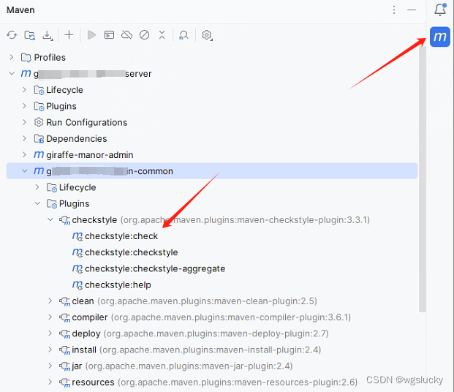Click the checkstyle:help goal icon
454x392 pixels.
77,285
